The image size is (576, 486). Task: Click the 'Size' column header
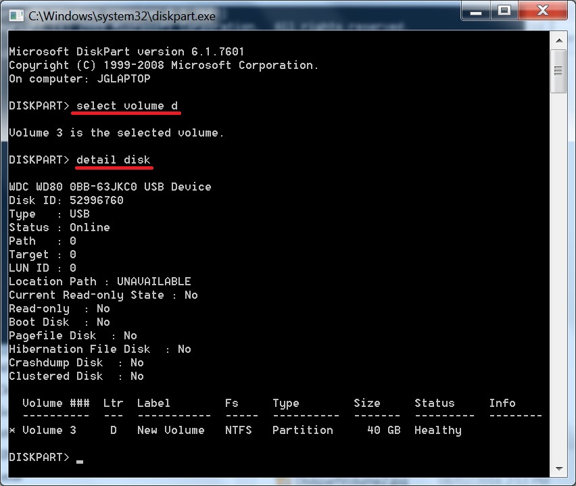tap(367, 404)
